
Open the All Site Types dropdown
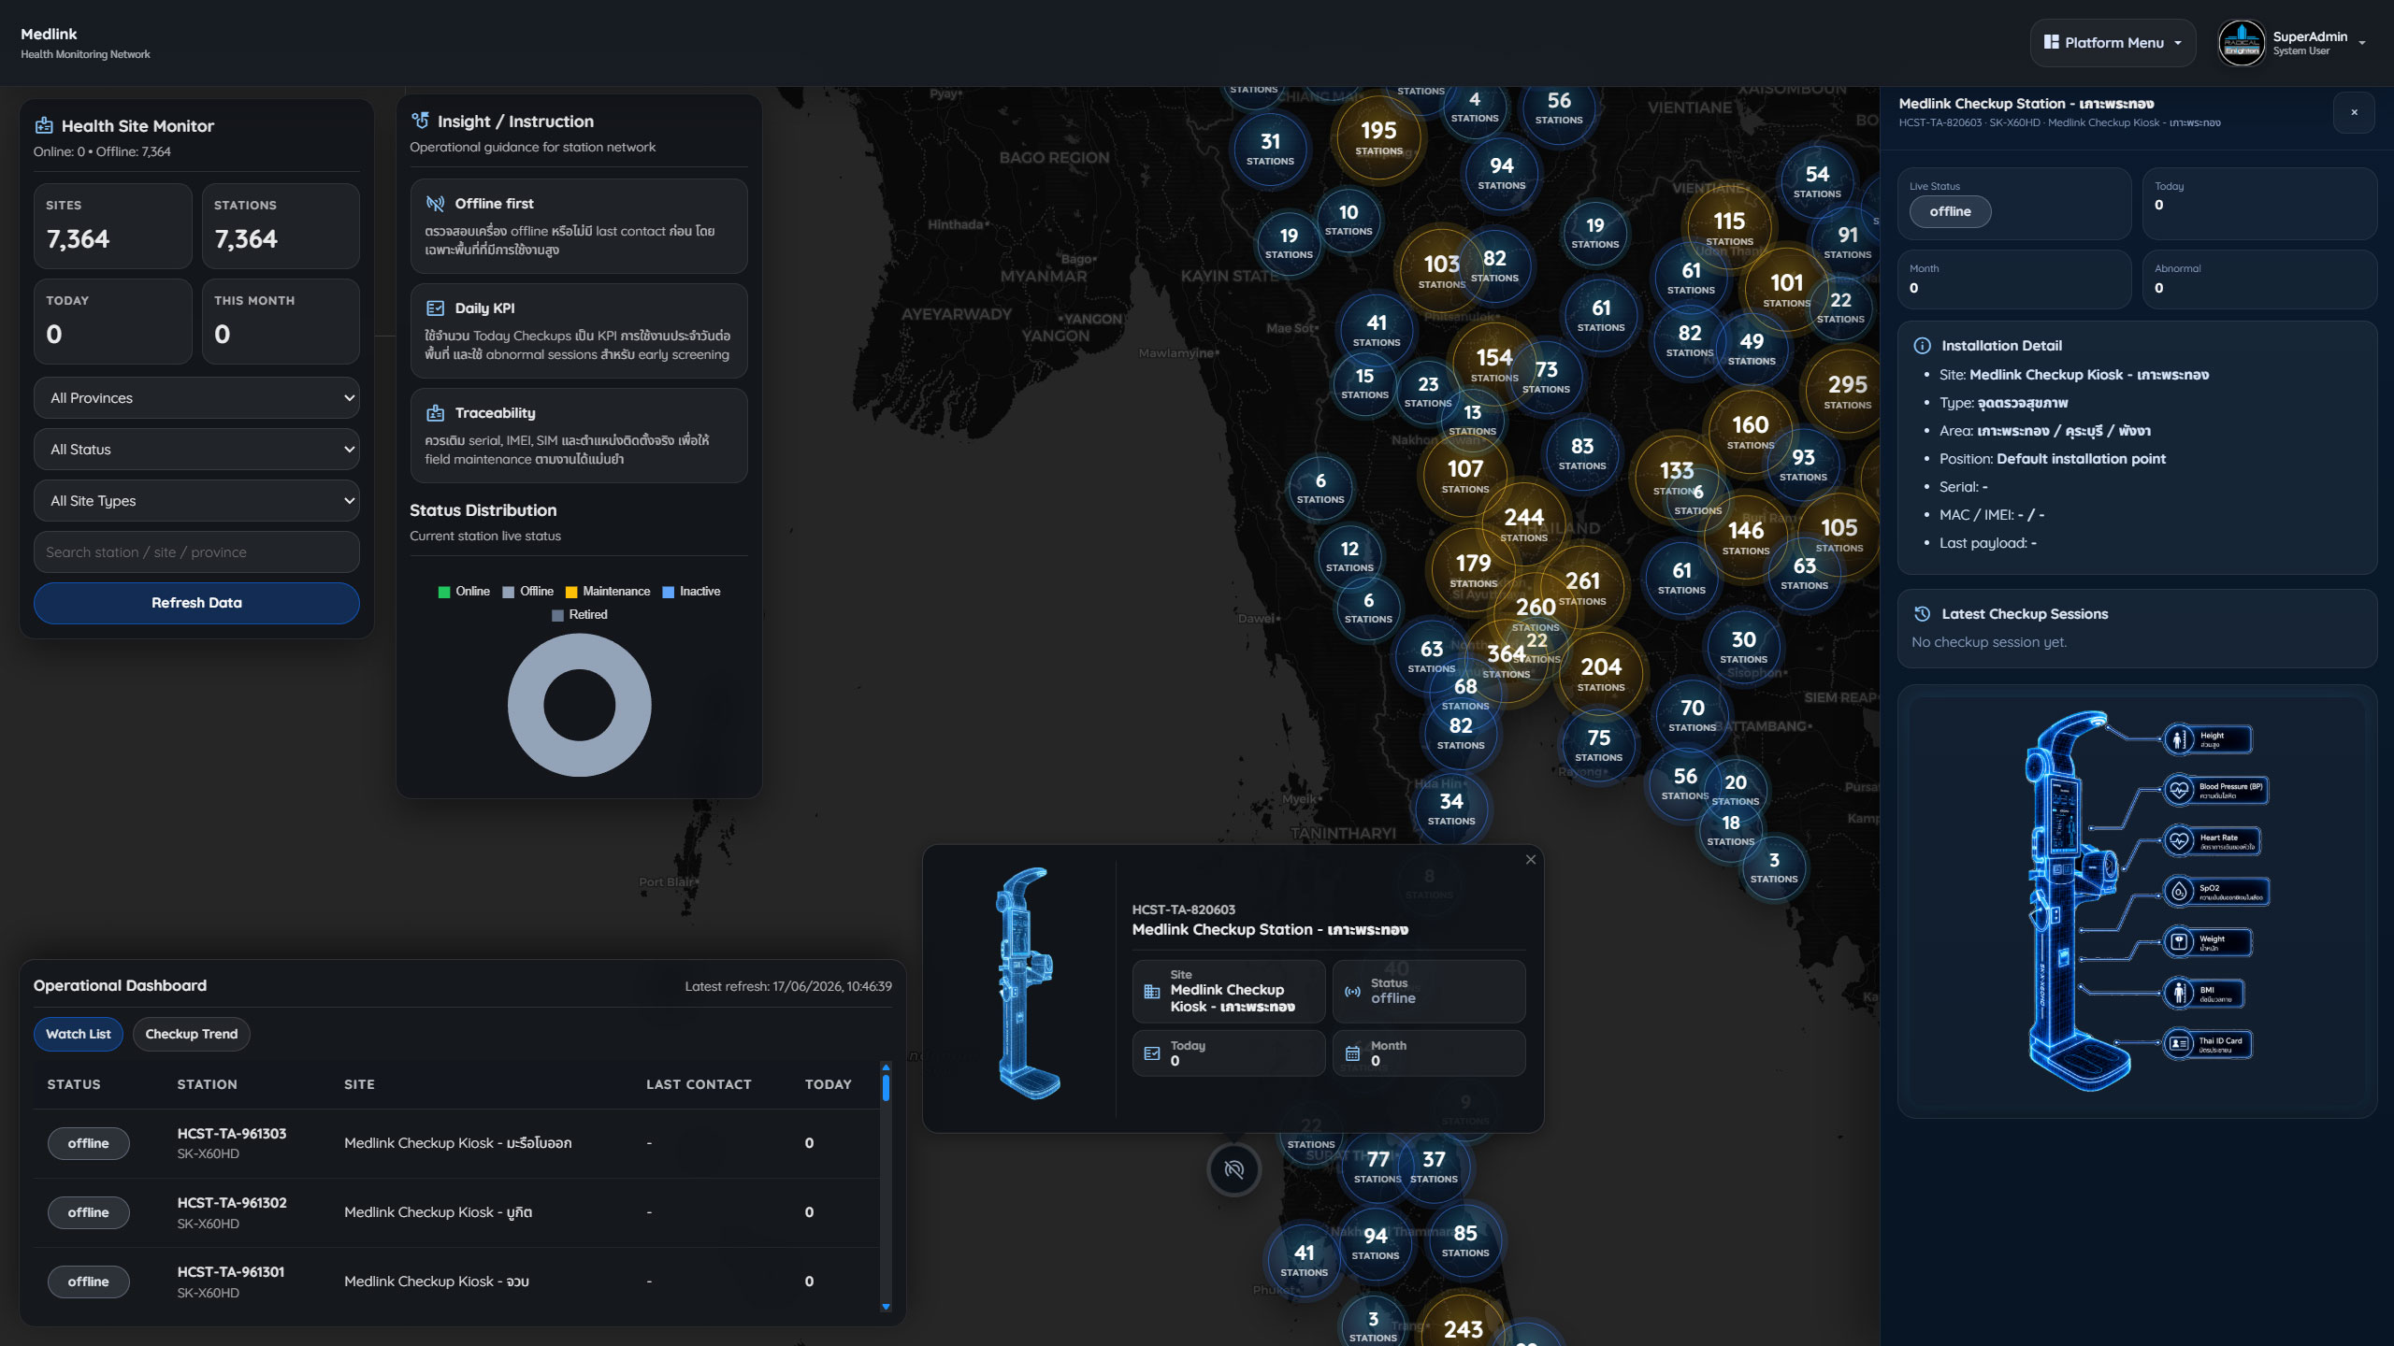(x=196, y=501)
